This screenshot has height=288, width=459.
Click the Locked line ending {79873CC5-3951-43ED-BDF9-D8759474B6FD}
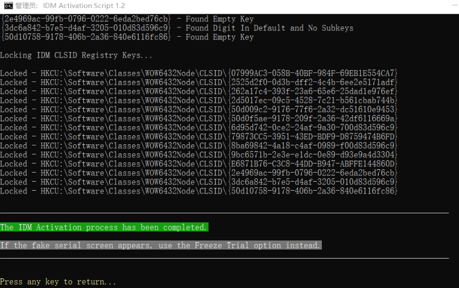(x=199, y=136)
